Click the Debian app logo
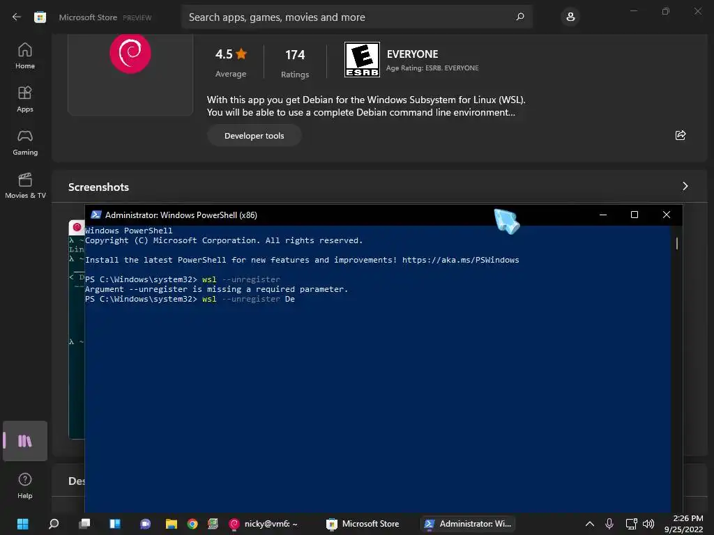Screen dimensions: 714x535 [x=130, y=53]
